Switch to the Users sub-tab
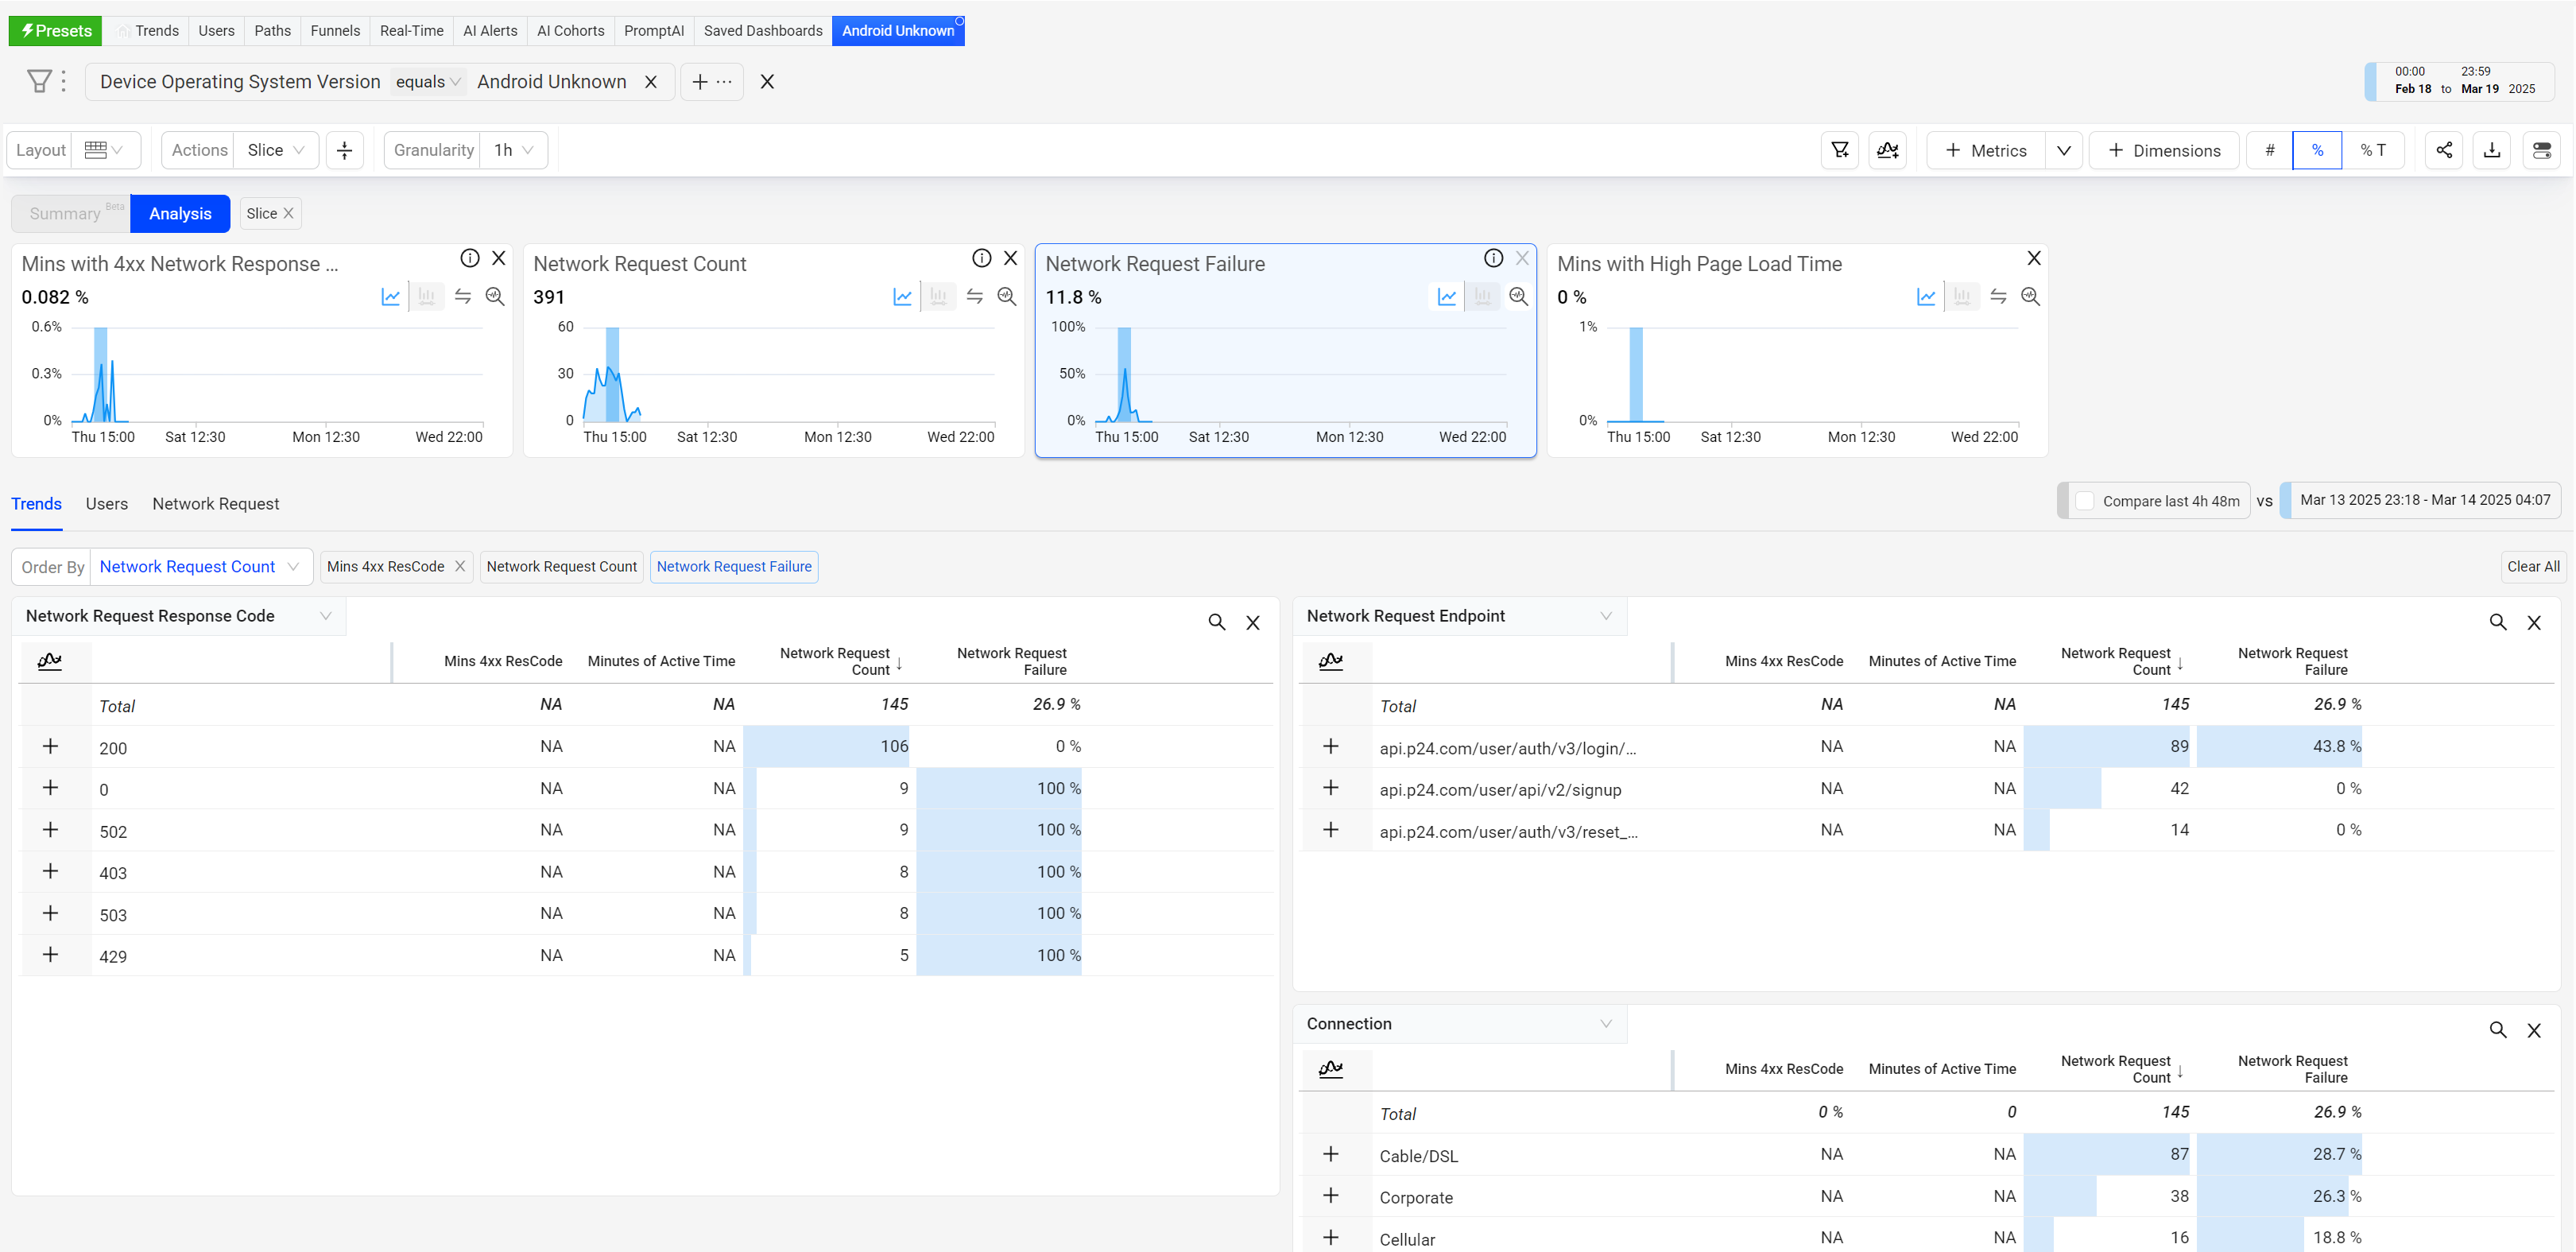Screen dimensions: 2576x1252 point(107,504)
